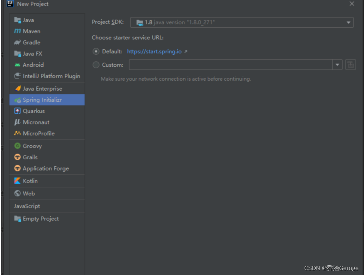Expand the Custom URL history dropdown
The height and width of the screenshot is (275, 364).
coord(337,65)
